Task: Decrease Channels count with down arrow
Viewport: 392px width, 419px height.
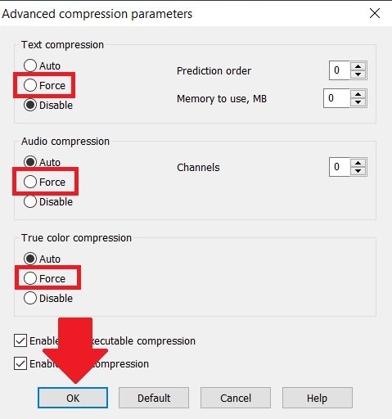Action: 358,171
